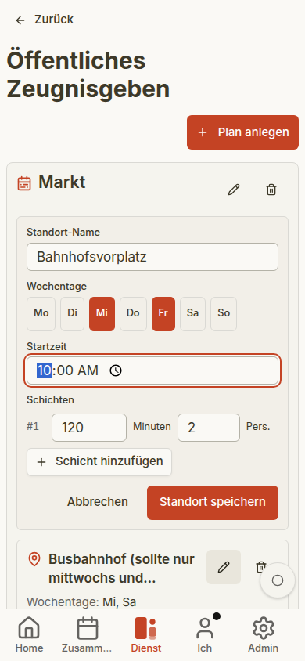The height and width of the screenshot is (661, 305).
Task: Click Abbrechen to cancel editing
Action: (98, 502)
